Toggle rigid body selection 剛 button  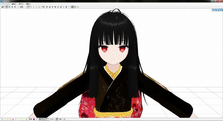(15, 7)
